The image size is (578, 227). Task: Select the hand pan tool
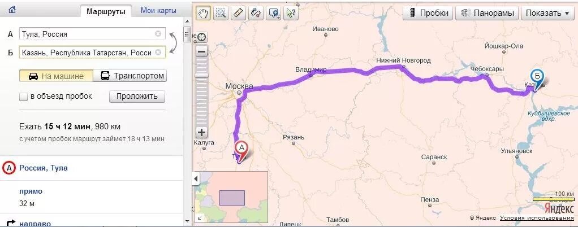[204, 13]
